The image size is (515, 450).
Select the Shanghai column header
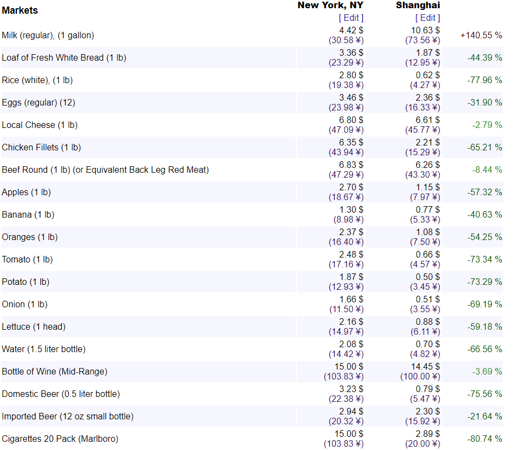(x=418, y=5)
